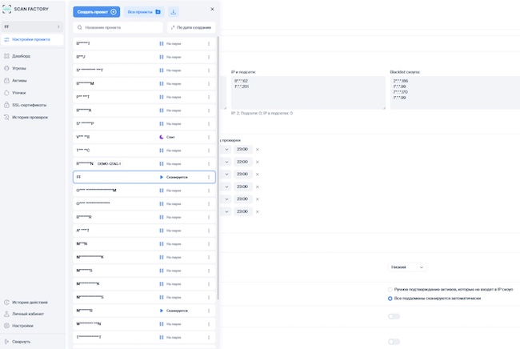
Task: Click pause icon in project row starting with A
Action: click(162, 231)
